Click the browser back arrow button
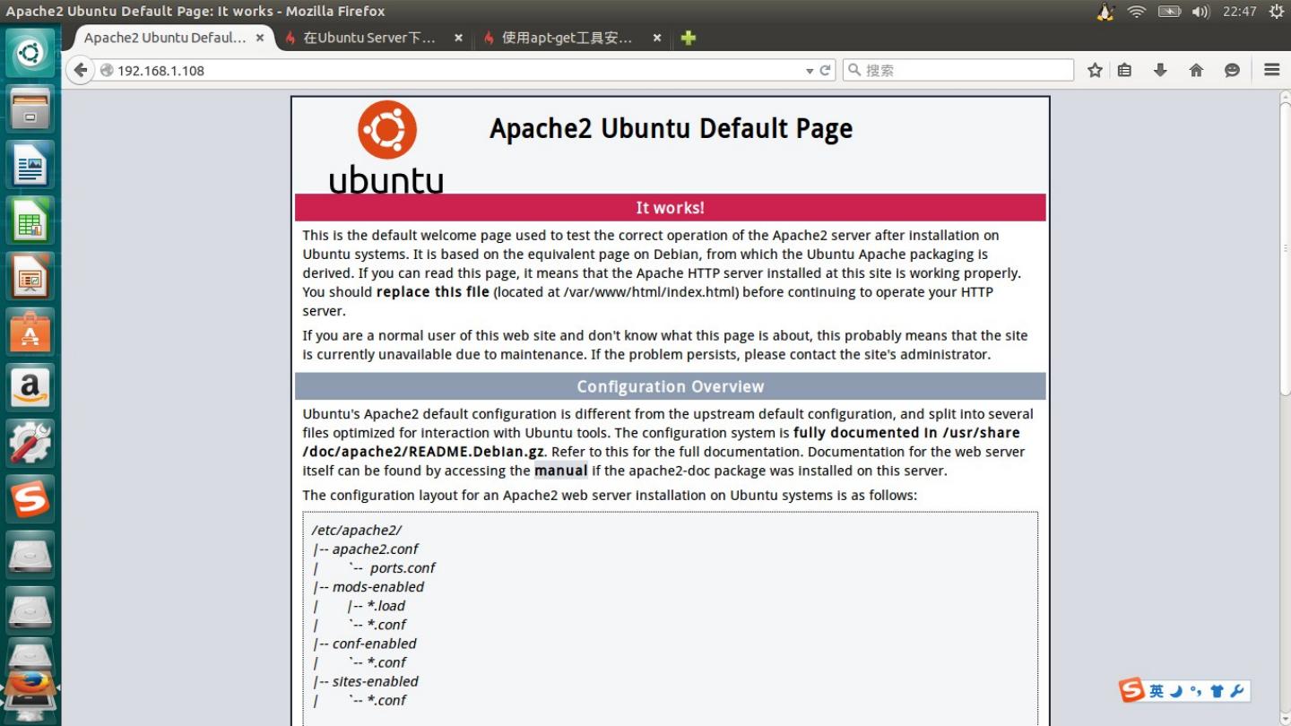1291x726 pixels. point(81,70)
